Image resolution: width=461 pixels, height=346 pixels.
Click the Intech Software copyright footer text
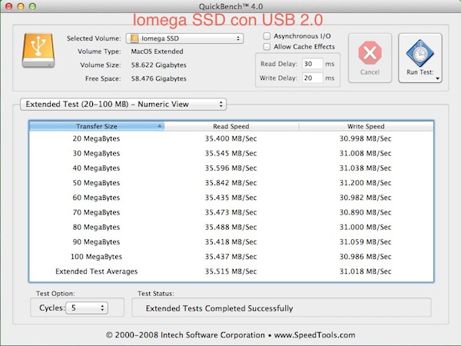coord(230,334)
